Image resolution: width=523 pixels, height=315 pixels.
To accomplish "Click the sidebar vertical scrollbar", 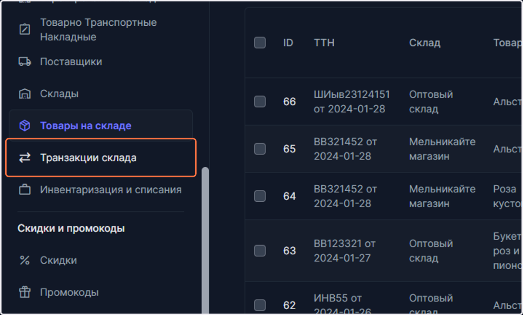I will 205,240.
